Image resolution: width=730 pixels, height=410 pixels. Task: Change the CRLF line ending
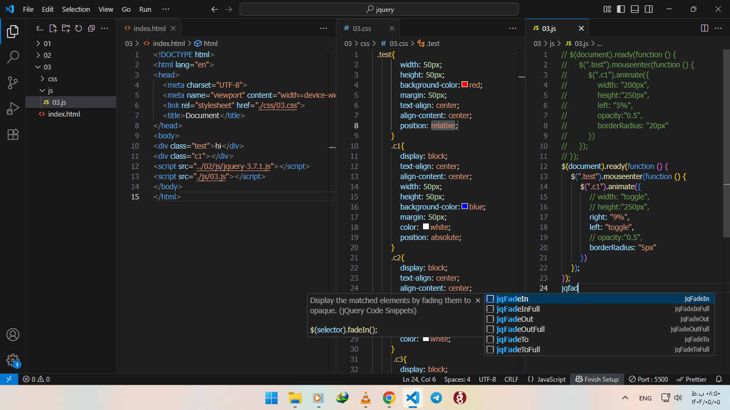(511, 379)
